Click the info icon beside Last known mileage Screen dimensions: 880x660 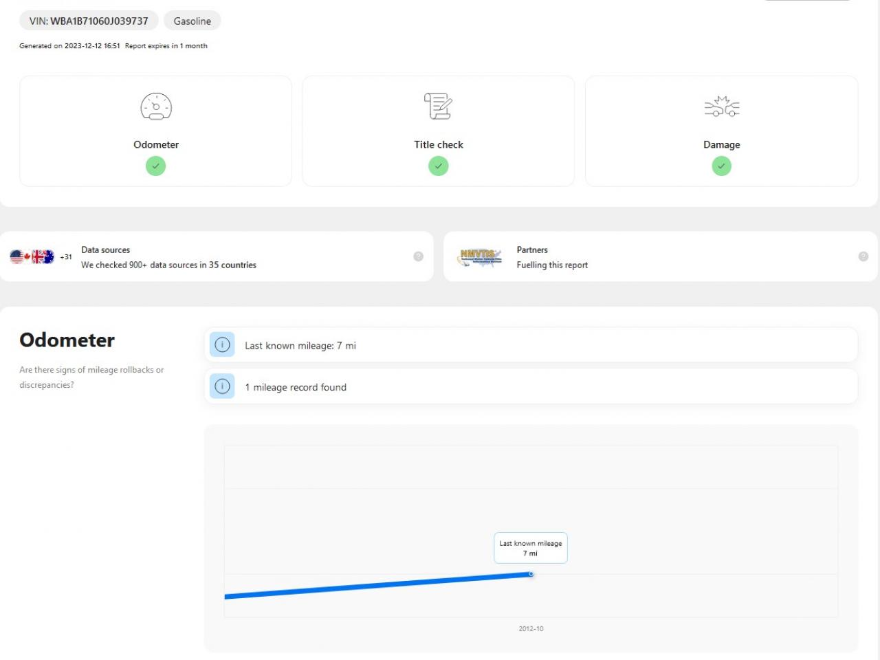[x=222, y=345]
